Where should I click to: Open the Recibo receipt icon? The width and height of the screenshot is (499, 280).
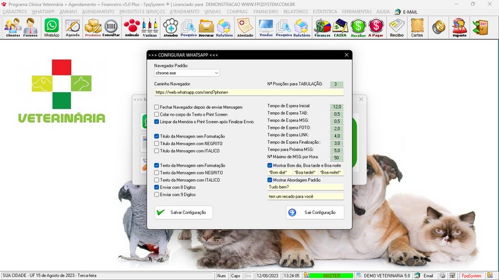397,27
